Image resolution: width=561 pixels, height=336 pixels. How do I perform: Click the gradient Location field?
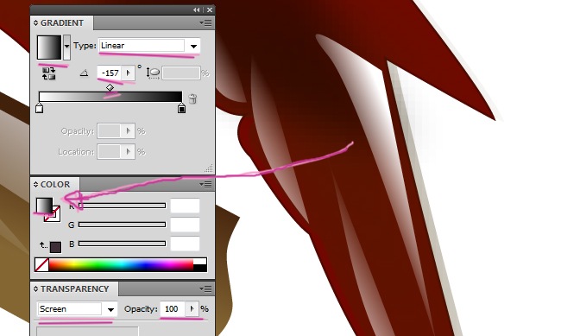tap(109, 152)
